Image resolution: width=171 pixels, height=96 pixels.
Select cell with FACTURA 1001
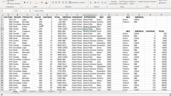(x=8, y=19)
